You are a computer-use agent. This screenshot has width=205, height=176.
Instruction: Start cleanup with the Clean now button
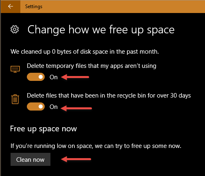tap(31, 159)
